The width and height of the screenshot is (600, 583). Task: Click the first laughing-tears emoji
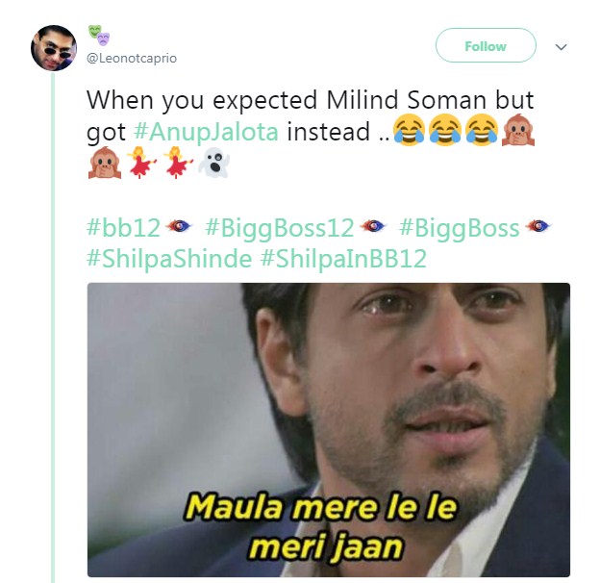click(x=409, y=130)
